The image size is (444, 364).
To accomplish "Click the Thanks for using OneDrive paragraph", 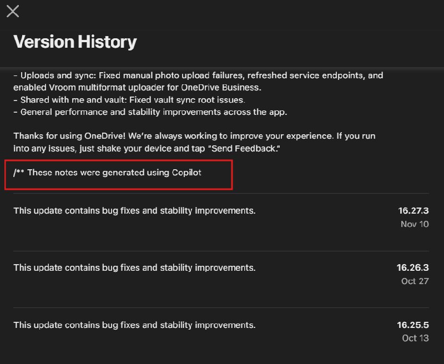I will (x=194, y=140).
